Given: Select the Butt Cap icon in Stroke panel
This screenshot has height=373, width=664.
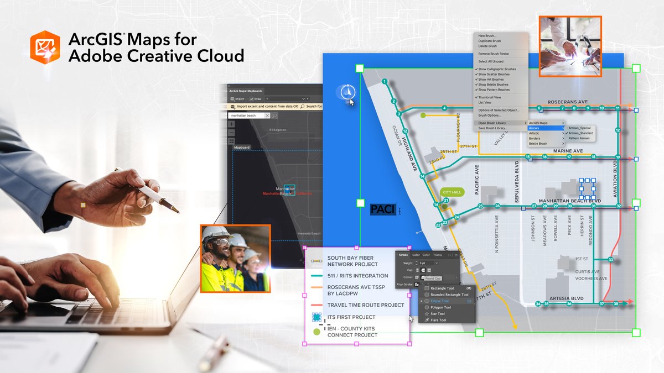Looking at the screenshot, I should [x=417, y=270].
